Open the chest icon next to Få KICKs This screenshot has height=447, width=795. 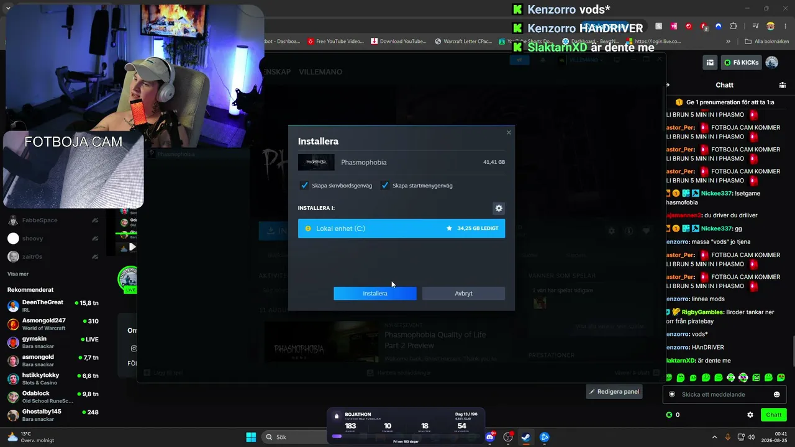click(x=710, y=63)
